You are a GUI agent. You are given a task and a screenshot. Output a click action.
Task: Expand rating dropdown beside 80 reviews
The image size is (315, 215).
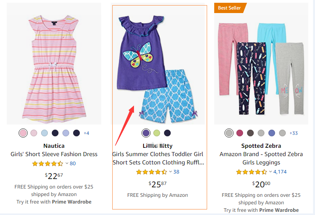tap(67, 164)
